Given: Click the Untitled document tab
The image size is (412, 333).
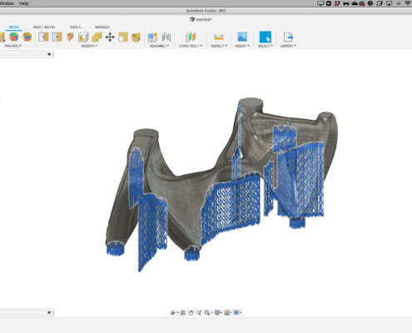Looking at the screenshot, I should point(201,19).
